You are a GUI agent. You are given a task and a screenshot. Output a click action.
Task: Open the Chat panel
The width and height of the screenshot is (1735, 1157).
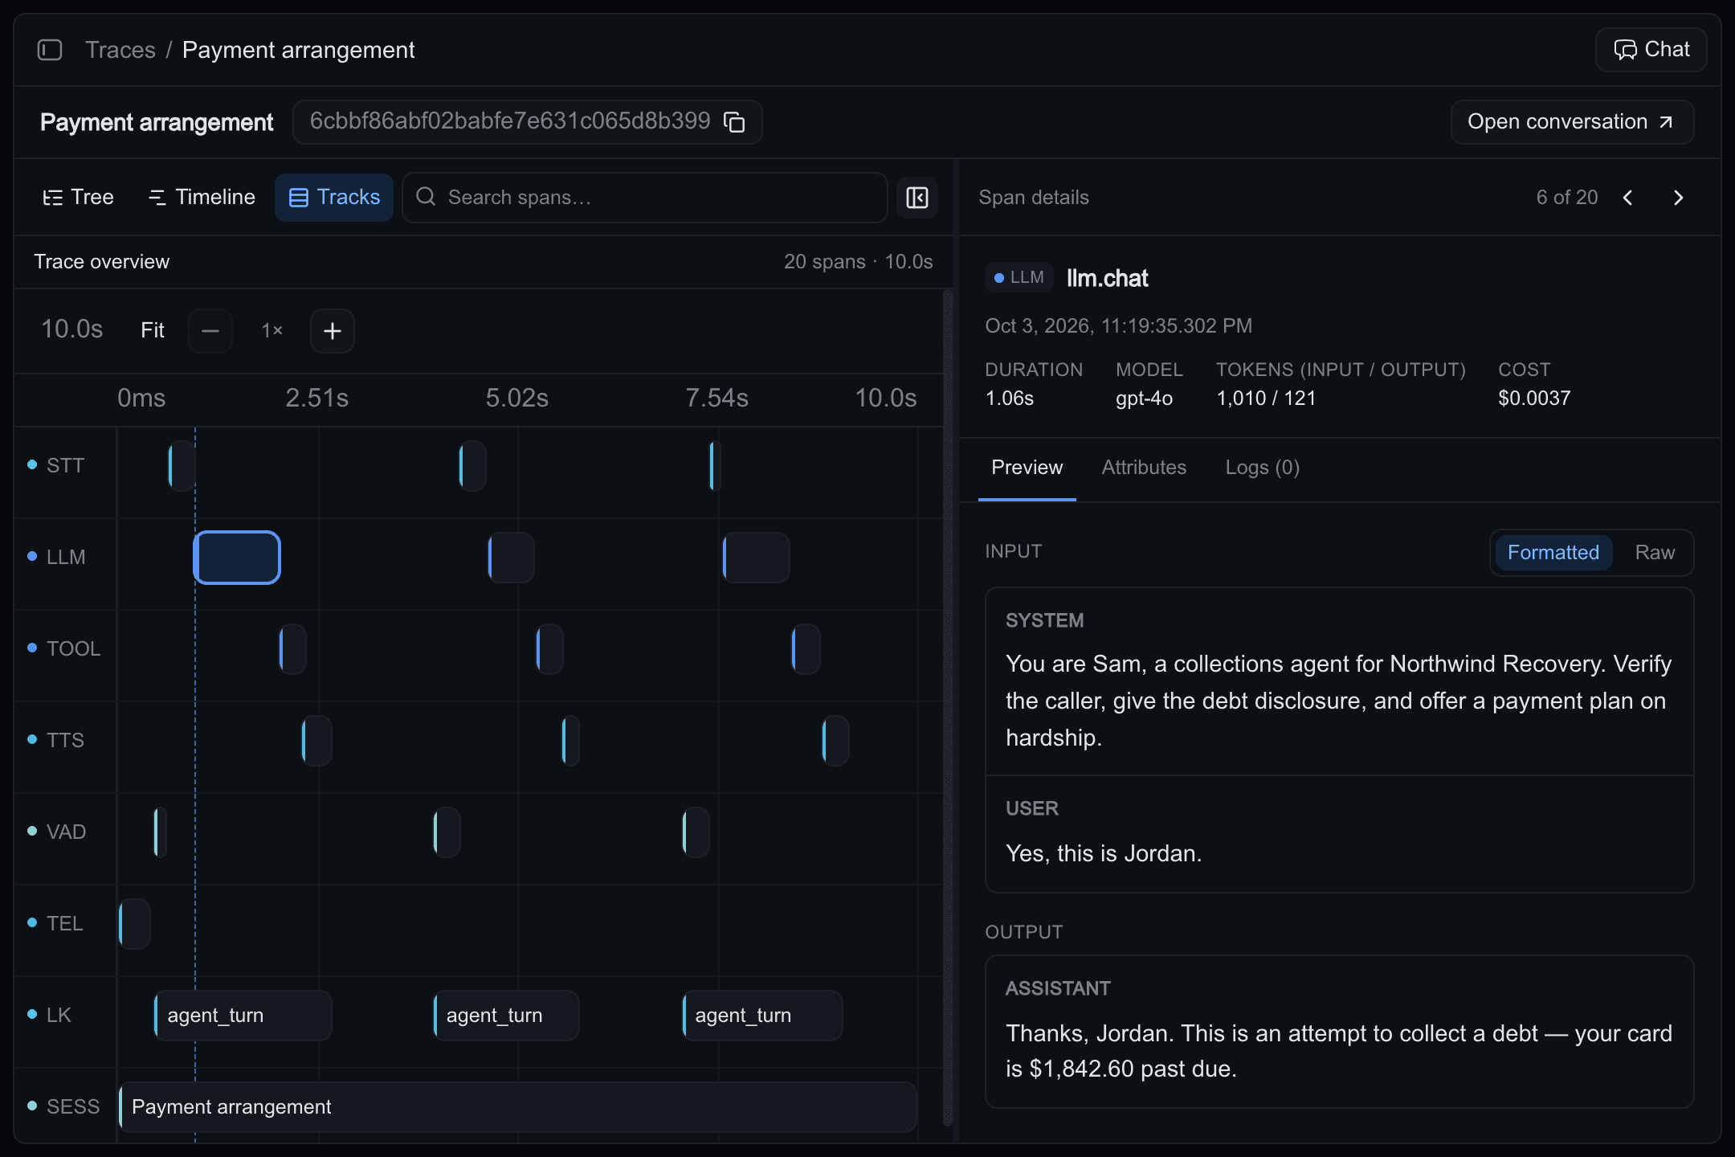click(x=1651, y=50)
